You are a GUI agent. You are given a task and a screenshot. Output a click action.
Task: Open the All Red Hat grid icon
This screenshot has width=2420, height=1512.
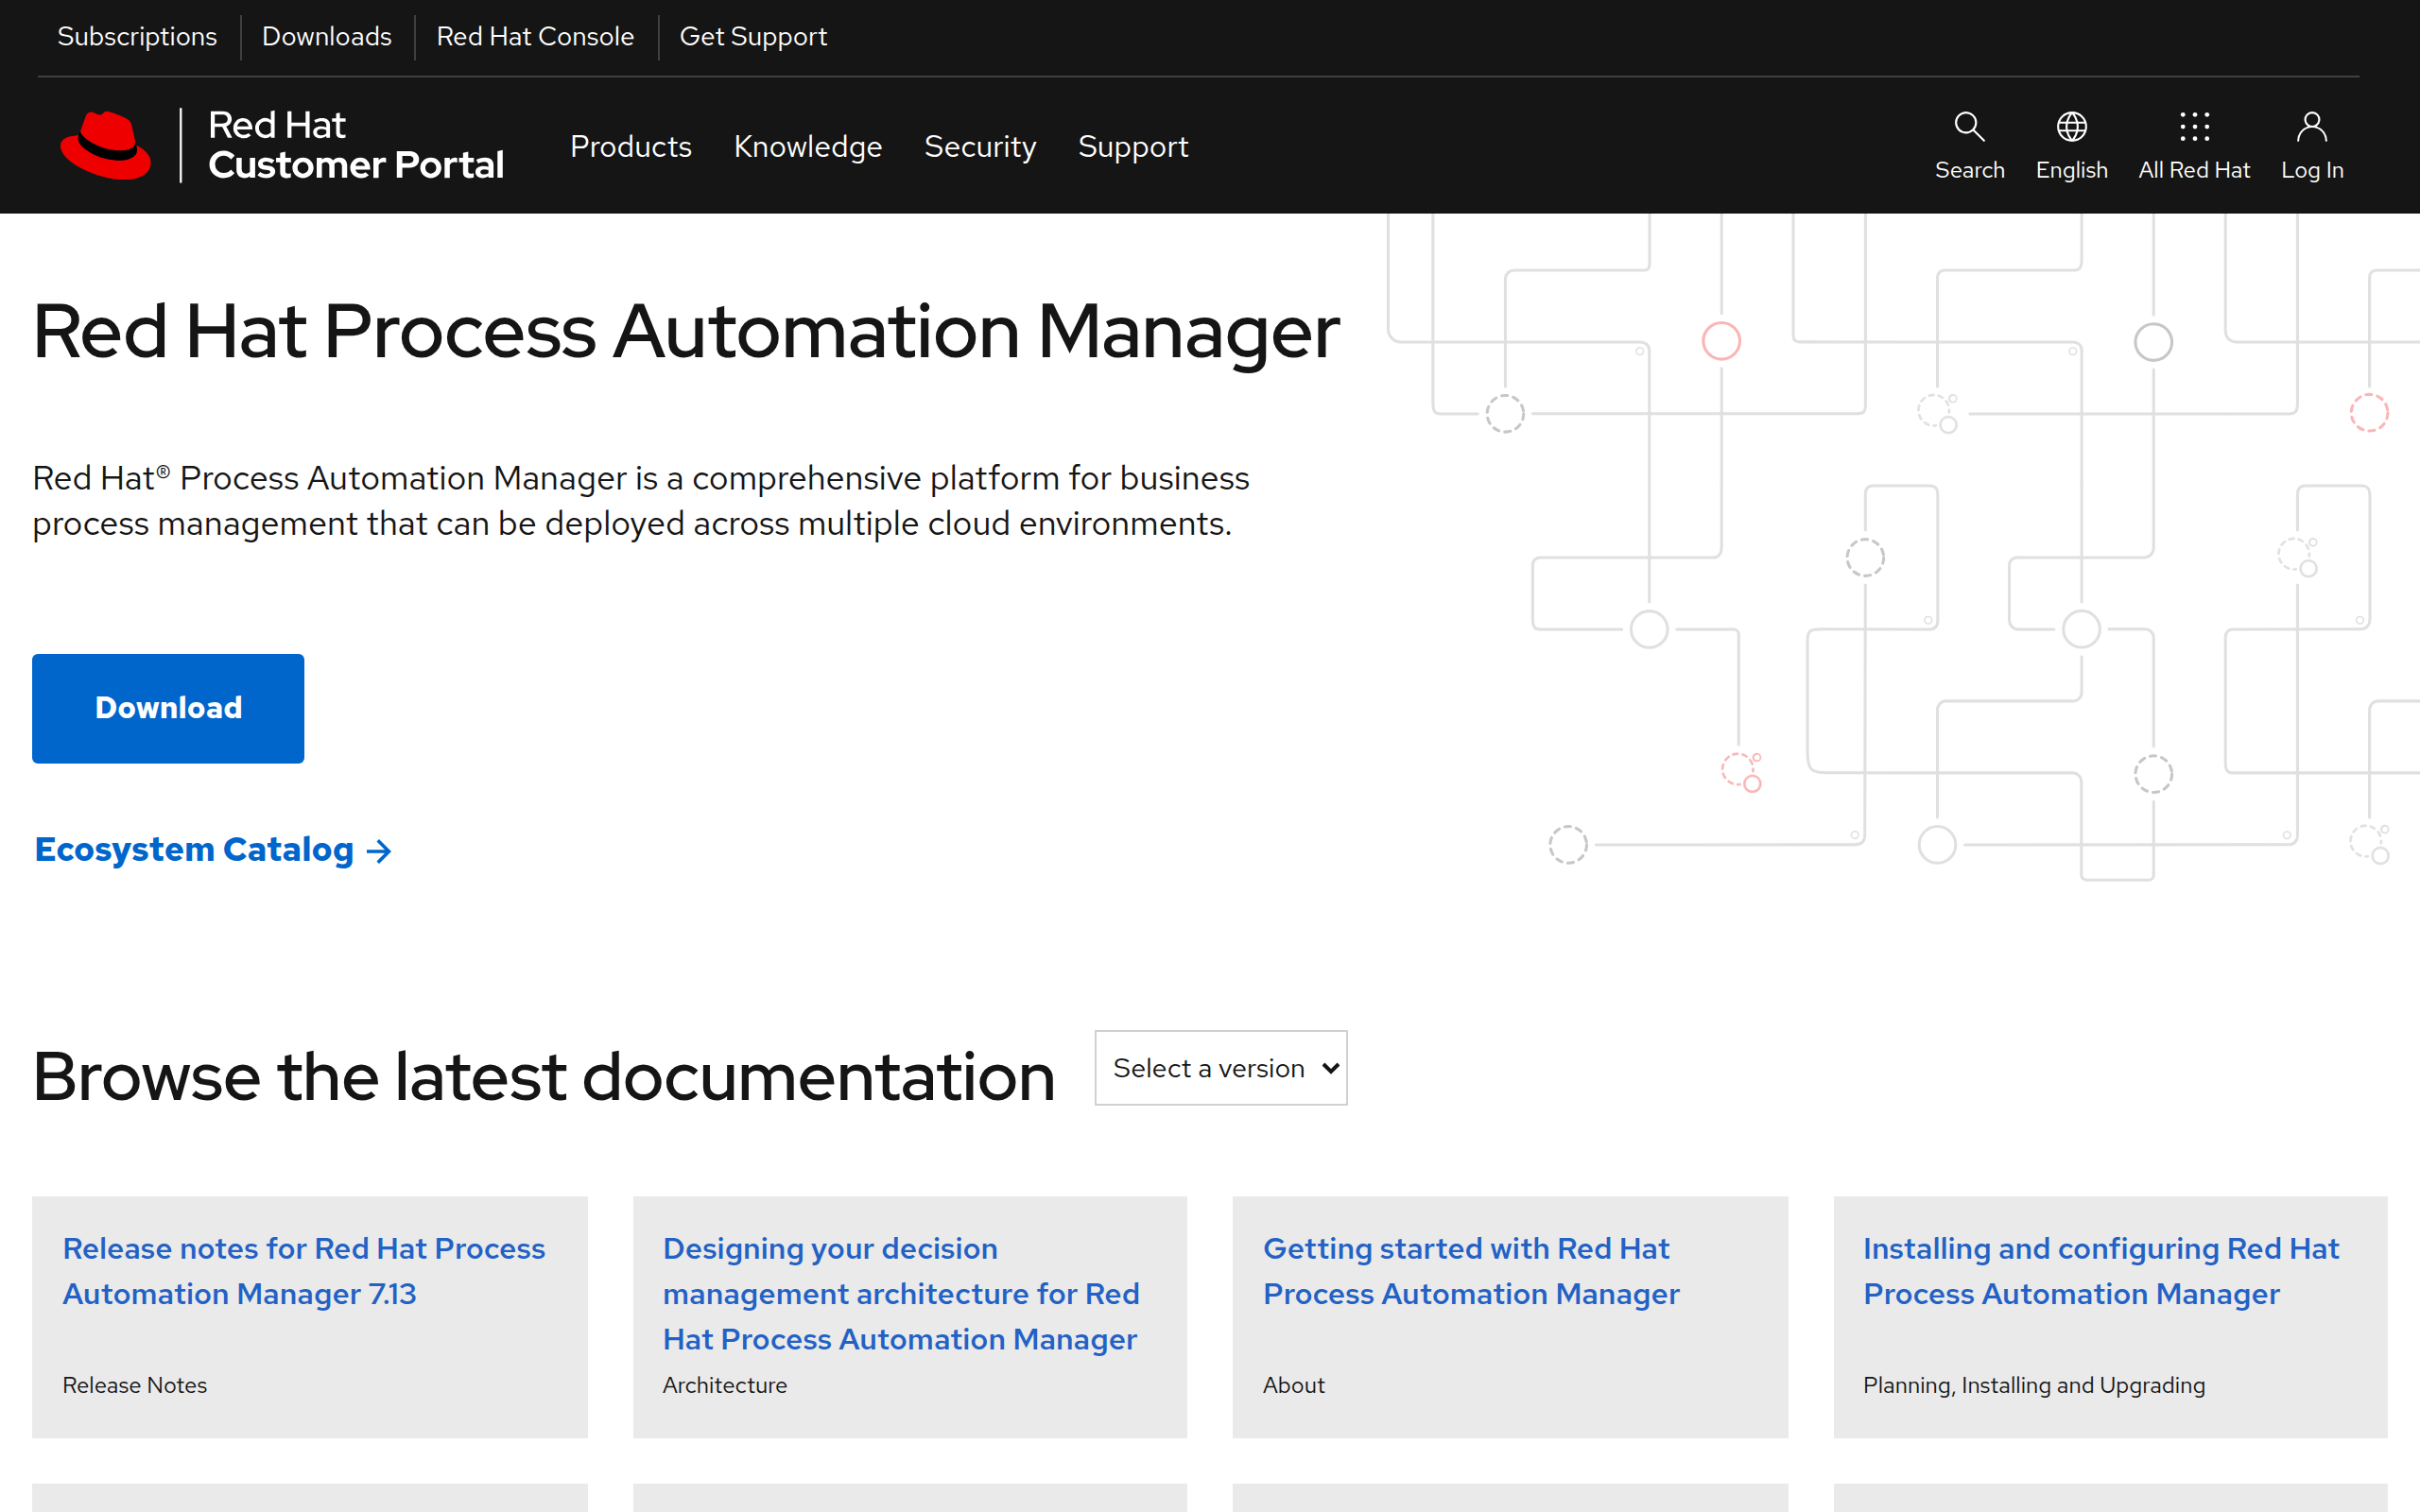2194,126
